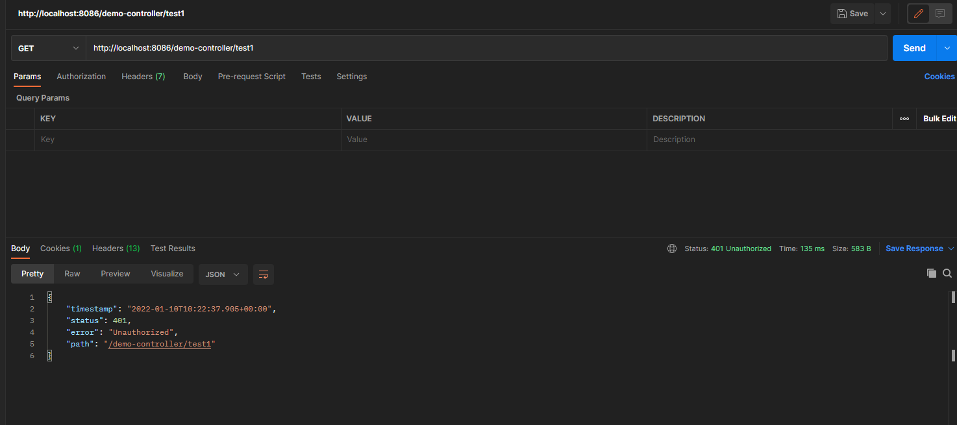This screenshot has width=957, height=425.
Task: Expand the Send button dropdown arrow
Action: point(947,48)
